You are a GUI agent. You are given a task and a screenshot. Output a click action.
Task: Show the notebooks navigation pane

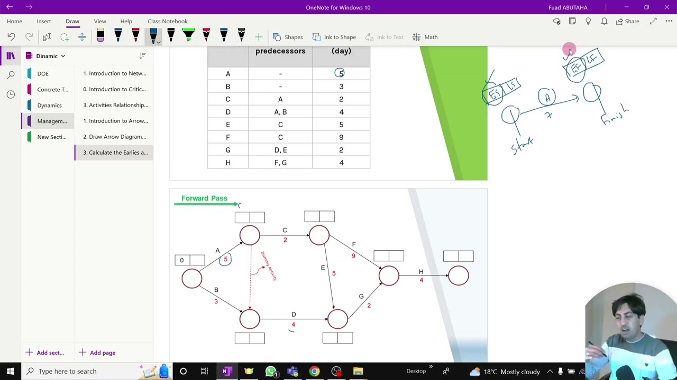pyautogui.click(x=11, y=56)
